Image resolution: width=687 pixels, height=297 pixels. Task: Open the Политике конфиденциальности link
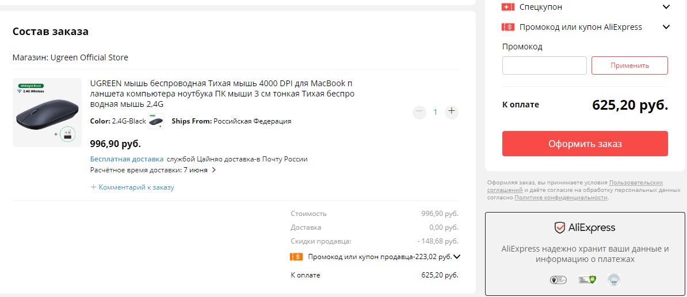pos(561,198)
